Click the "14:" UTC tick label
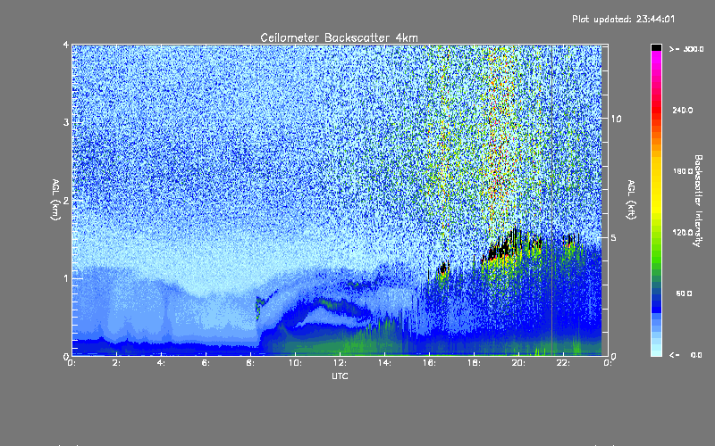Image resolution: width=715 pixels, height=446 pixels. [x=385, y=363]
